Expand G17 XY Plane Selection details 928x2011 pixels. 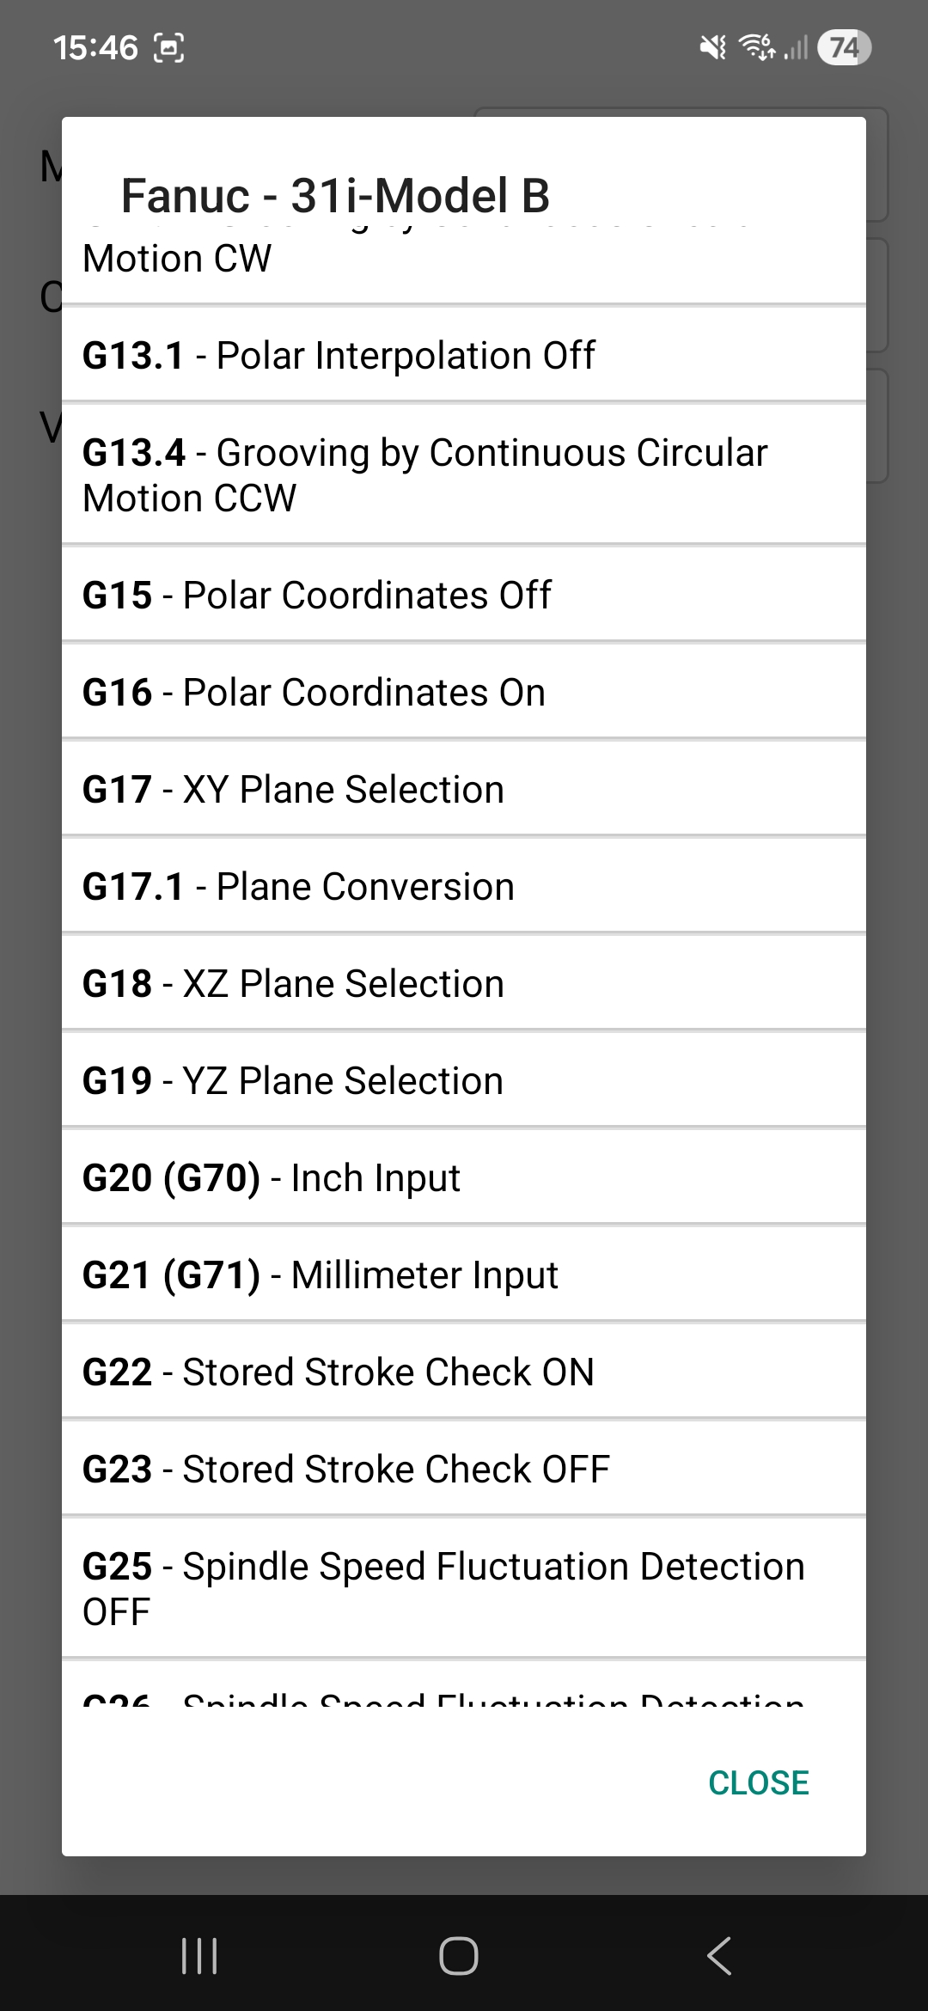(464, 787)
